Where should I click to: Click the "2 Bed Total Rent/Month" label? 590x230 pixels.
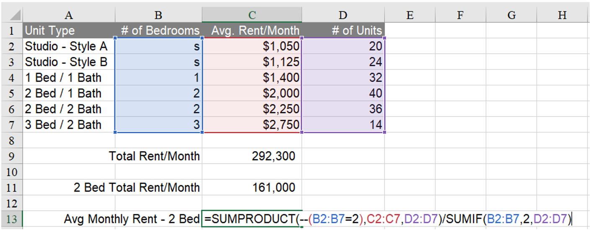137,188
